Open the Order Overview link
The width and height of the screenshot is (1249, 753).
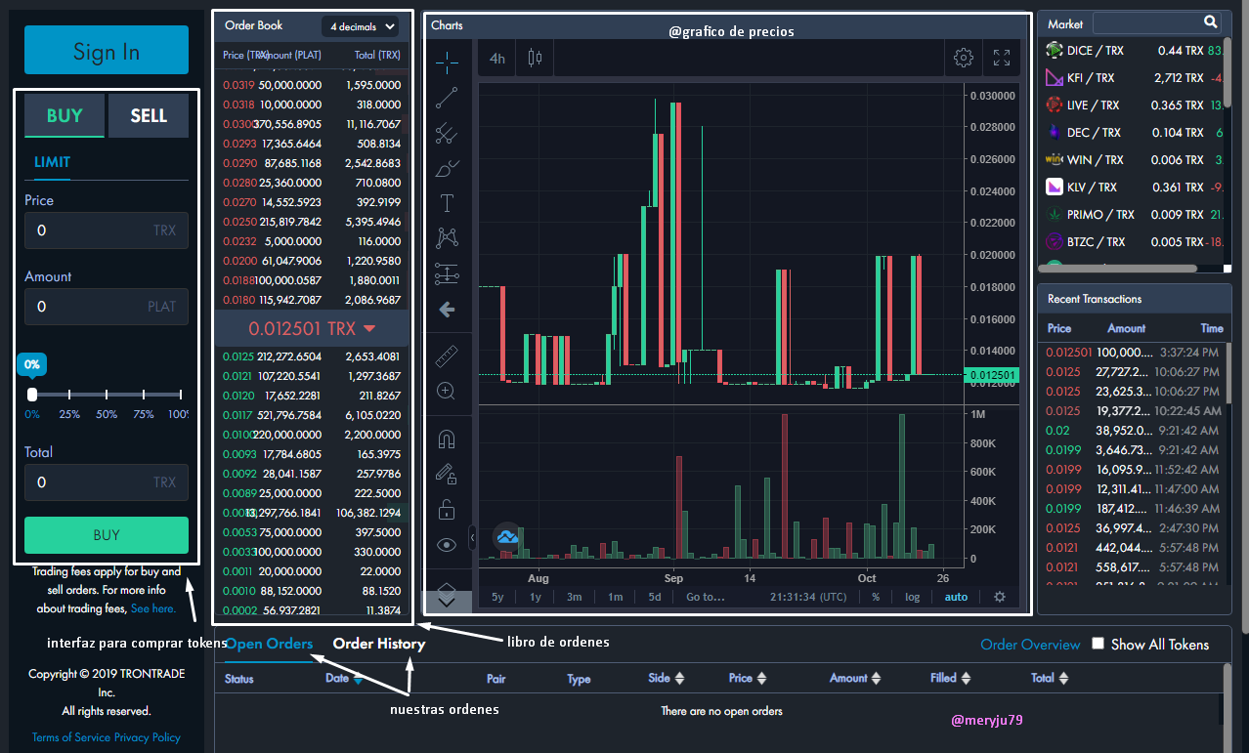1030,645
